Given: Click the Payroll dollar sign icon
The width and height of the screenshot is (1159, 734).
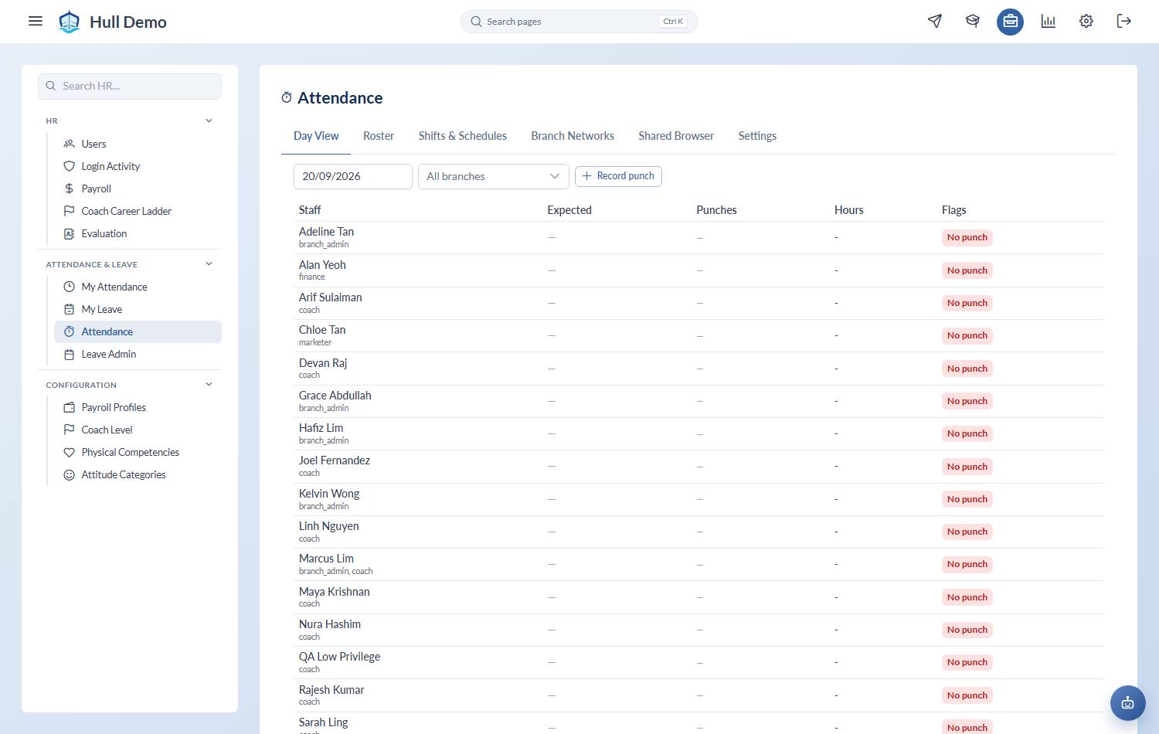Looking at the screenshot, I should tap(69, 189).
